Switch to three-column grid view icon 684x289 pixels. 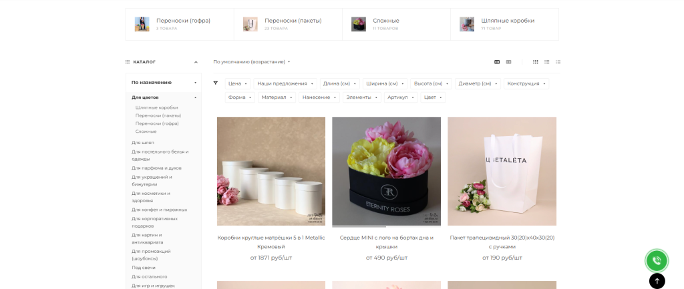coord(536,62)
